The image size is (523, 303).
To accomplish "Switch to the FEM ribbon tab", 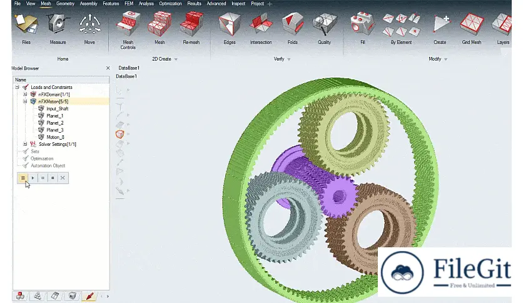I will 129,4.
